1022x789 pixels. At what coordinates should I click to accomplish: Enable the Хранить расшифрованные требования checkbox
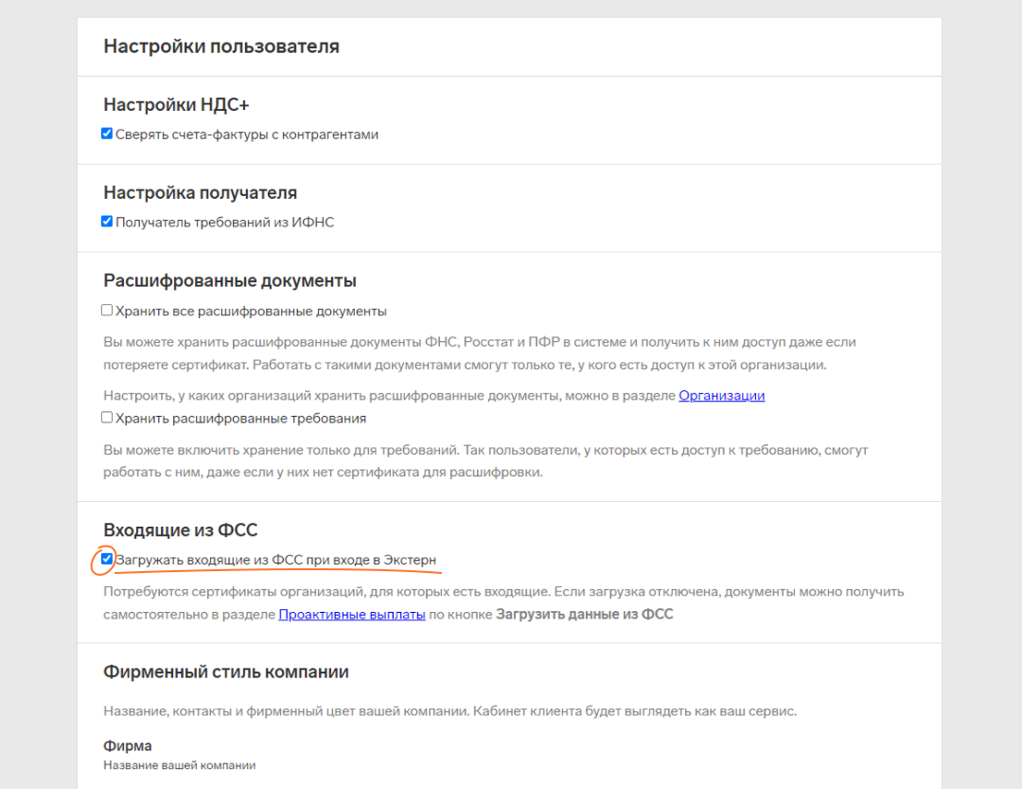[107, 418]
